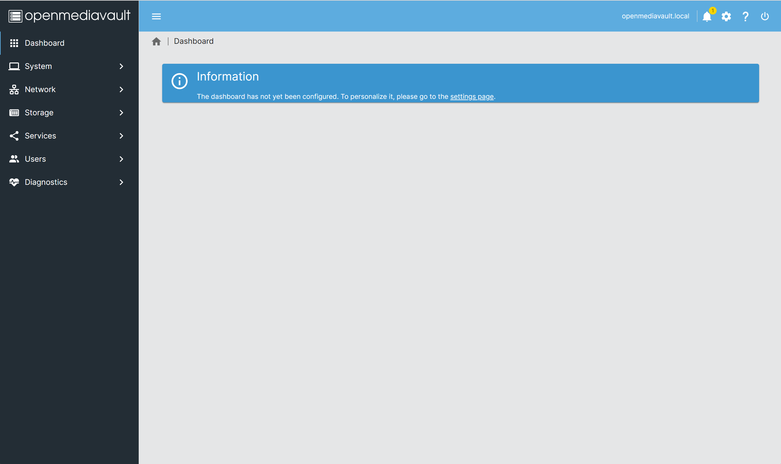Expand the Network menu chevron
Viewport: 781px width, 464px height.
point(121,89)
